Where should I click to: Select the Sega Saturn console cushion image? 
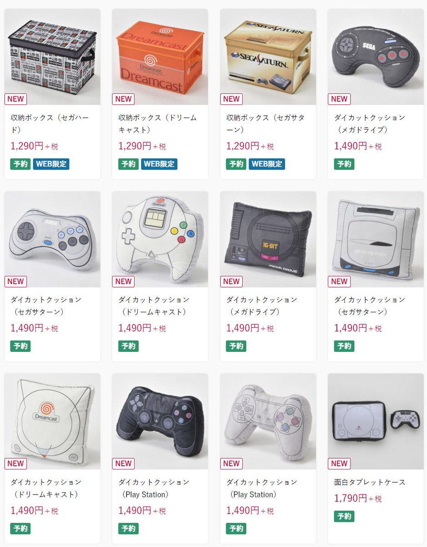(x=376, y=239)
